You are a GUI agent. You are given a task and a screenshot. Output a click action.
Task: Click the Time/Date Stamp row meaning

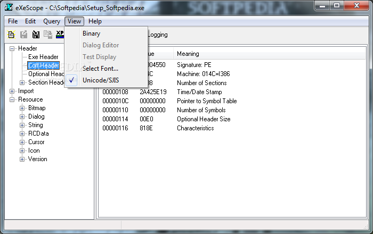199,92
